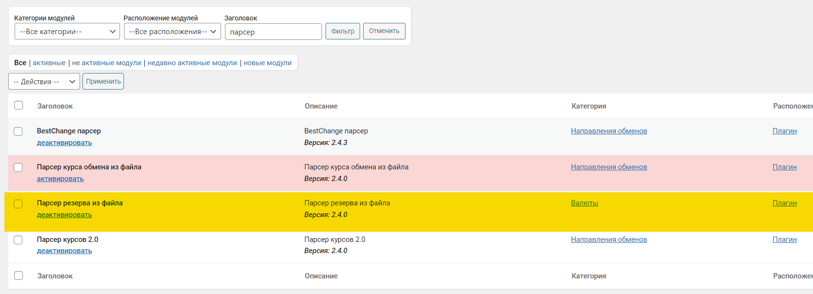This screenshot has height=294, width=813.
Task: Open недавно активные модули tab
Action: [x=192, y=63]
